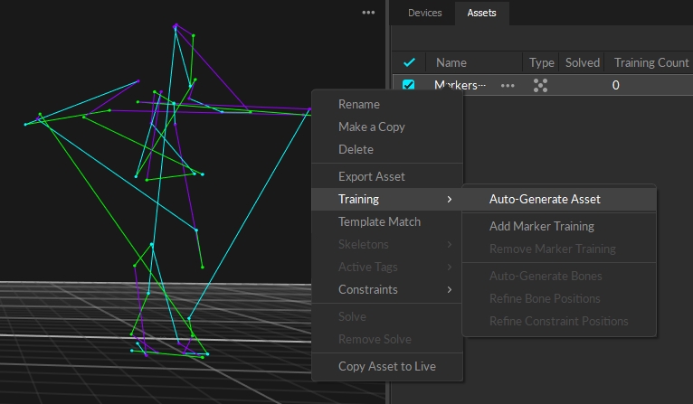Click Template Match menu item
Screen dimensions: 693x404
click(x=379, y=221)
